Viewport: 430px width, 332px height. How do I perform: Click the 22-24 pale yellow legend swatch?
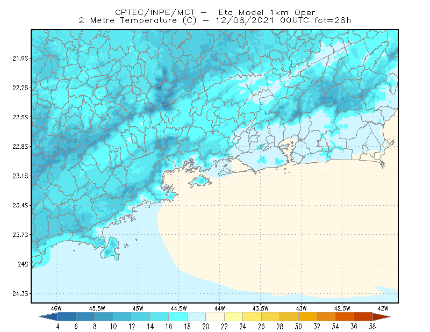(234, 317)
